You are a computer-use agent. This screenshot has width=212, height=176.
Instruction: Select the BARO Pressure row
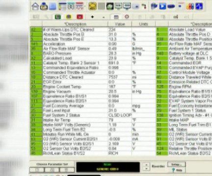pyautogui.click(x=93, y=53)
